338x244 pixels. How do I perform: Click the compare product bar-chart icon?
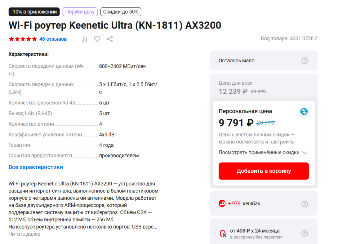pyautogui.click(x=84, y=39)
